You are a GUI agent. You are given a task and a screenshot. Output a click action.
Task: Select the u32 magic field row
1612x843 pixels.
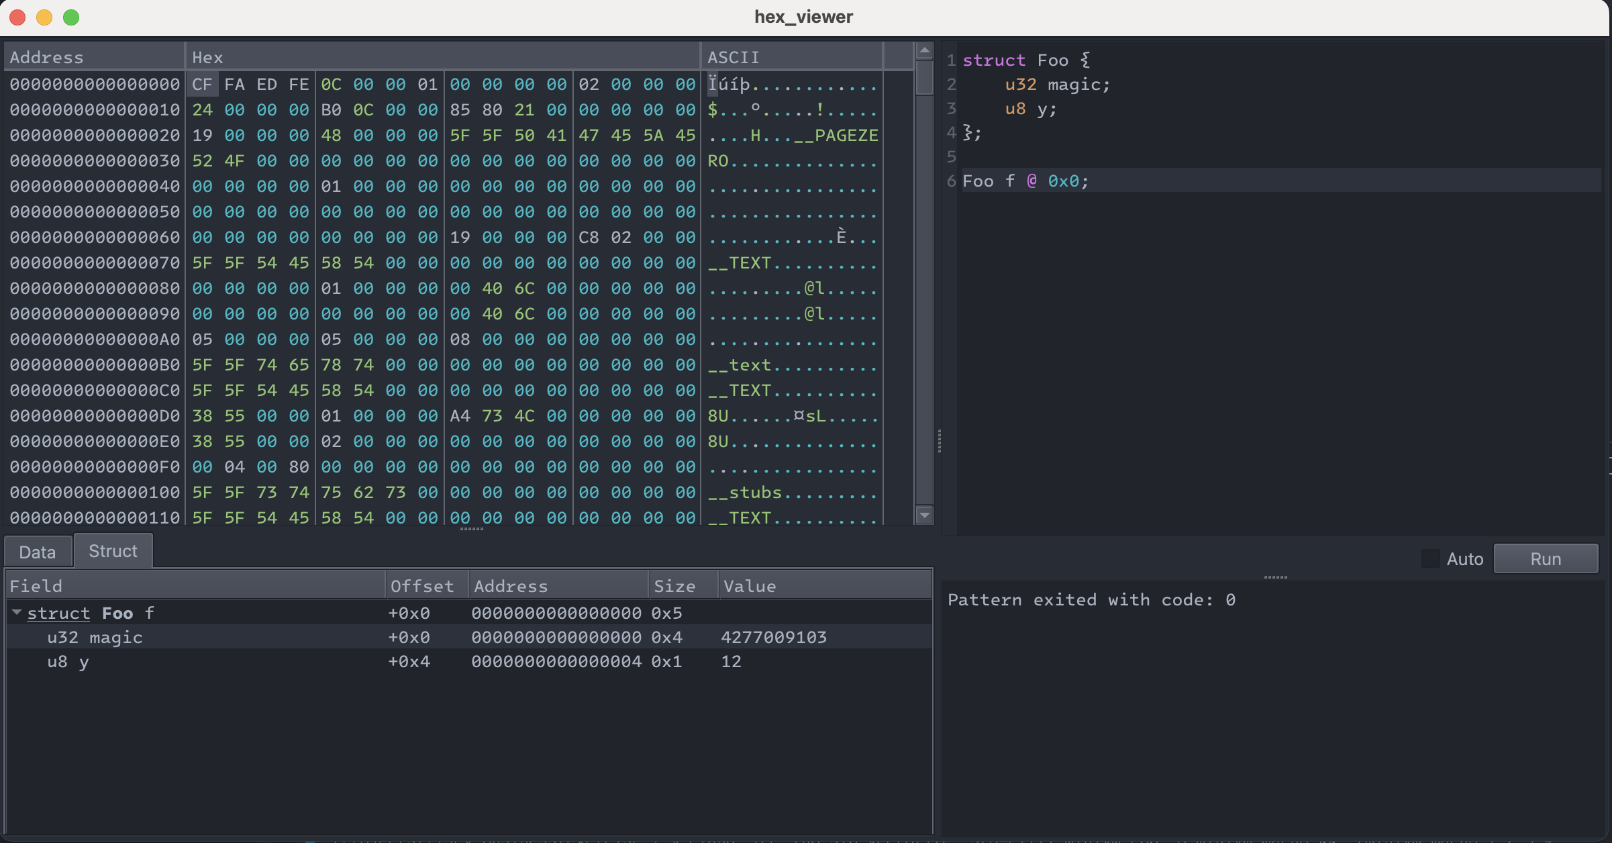[x=94, y=637]
